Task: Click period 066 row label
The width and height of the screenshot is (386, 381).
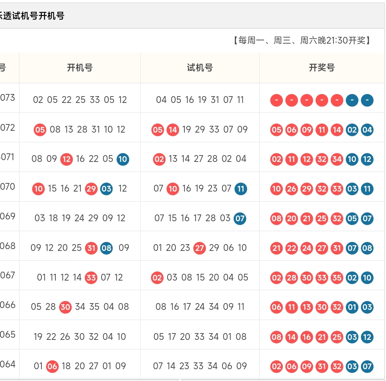Action: pyautogui.click(x=8, y=305)
